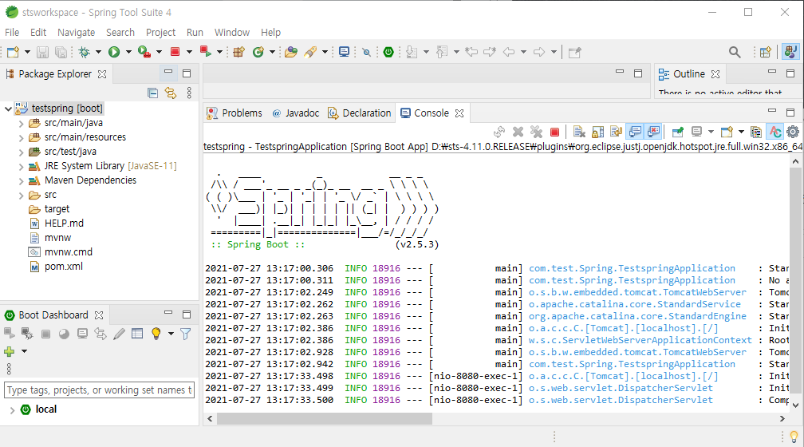804x447 pixels.
Task: Click Remove Launch gray X icon in Console
Action: pos(518,132)
